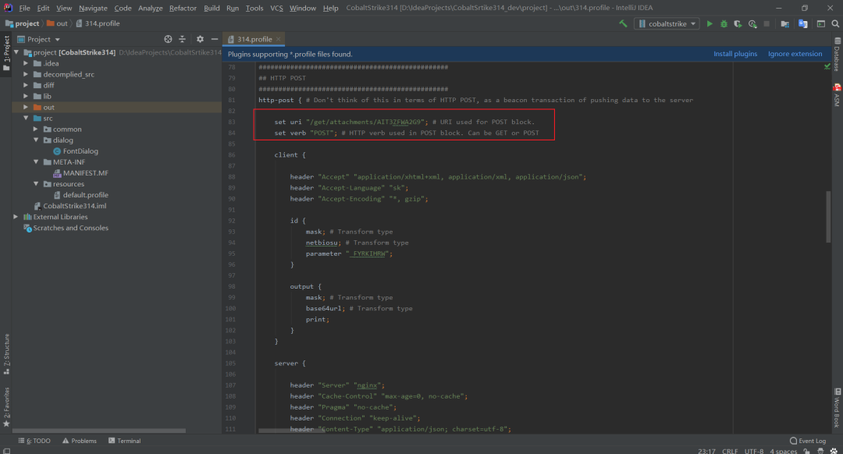Click Ignore extension link

pyautogui.click(x=795, y=54)
